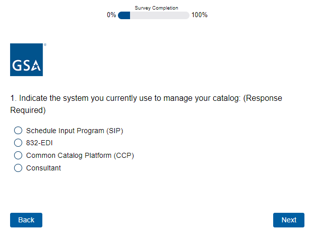Click the 100% progress label
Screen dimensions: 313x237
click(x=200, y=15)
